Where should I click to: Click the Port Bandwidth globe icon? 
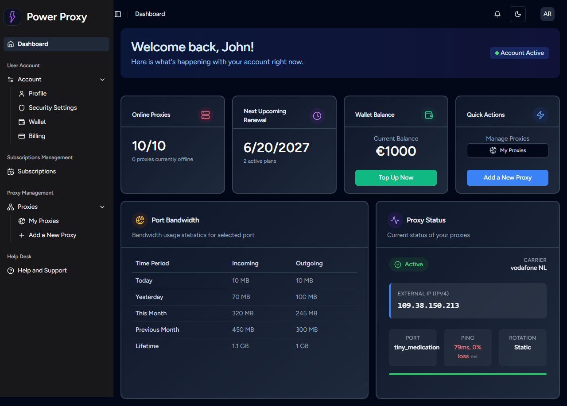coord(140,220)
